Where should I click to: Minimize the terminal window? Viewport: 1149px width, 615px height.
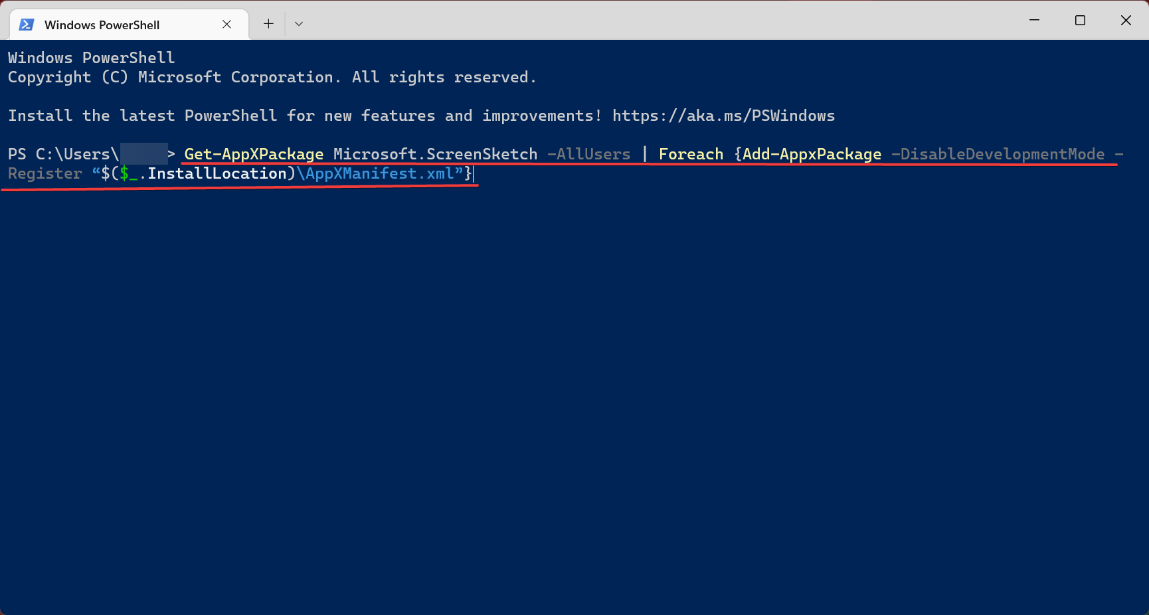point(1034,21)
